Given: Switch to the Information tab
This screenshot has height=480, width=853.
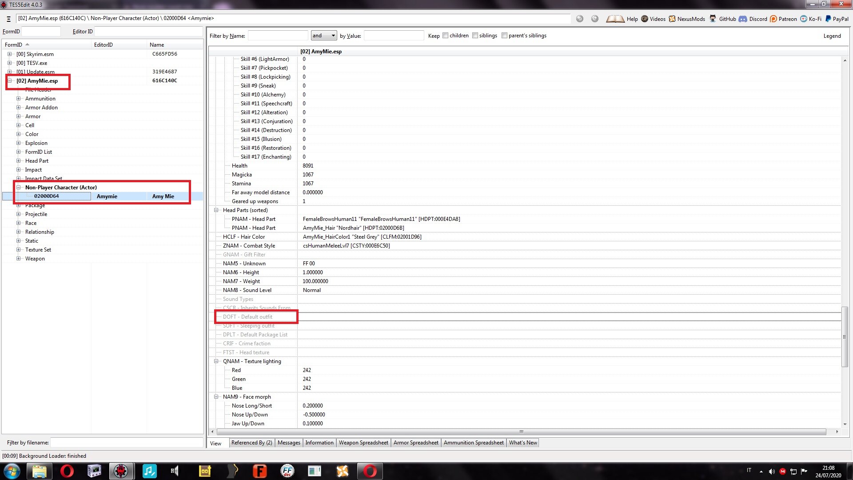Looking at the screenshot, I should point(319,443).
